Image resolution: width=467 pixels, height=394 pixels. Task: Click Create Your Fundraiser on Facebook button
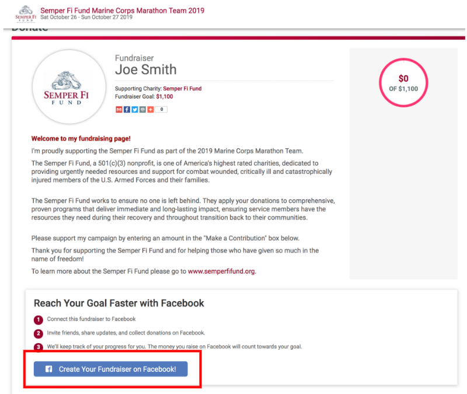(110, 369)
